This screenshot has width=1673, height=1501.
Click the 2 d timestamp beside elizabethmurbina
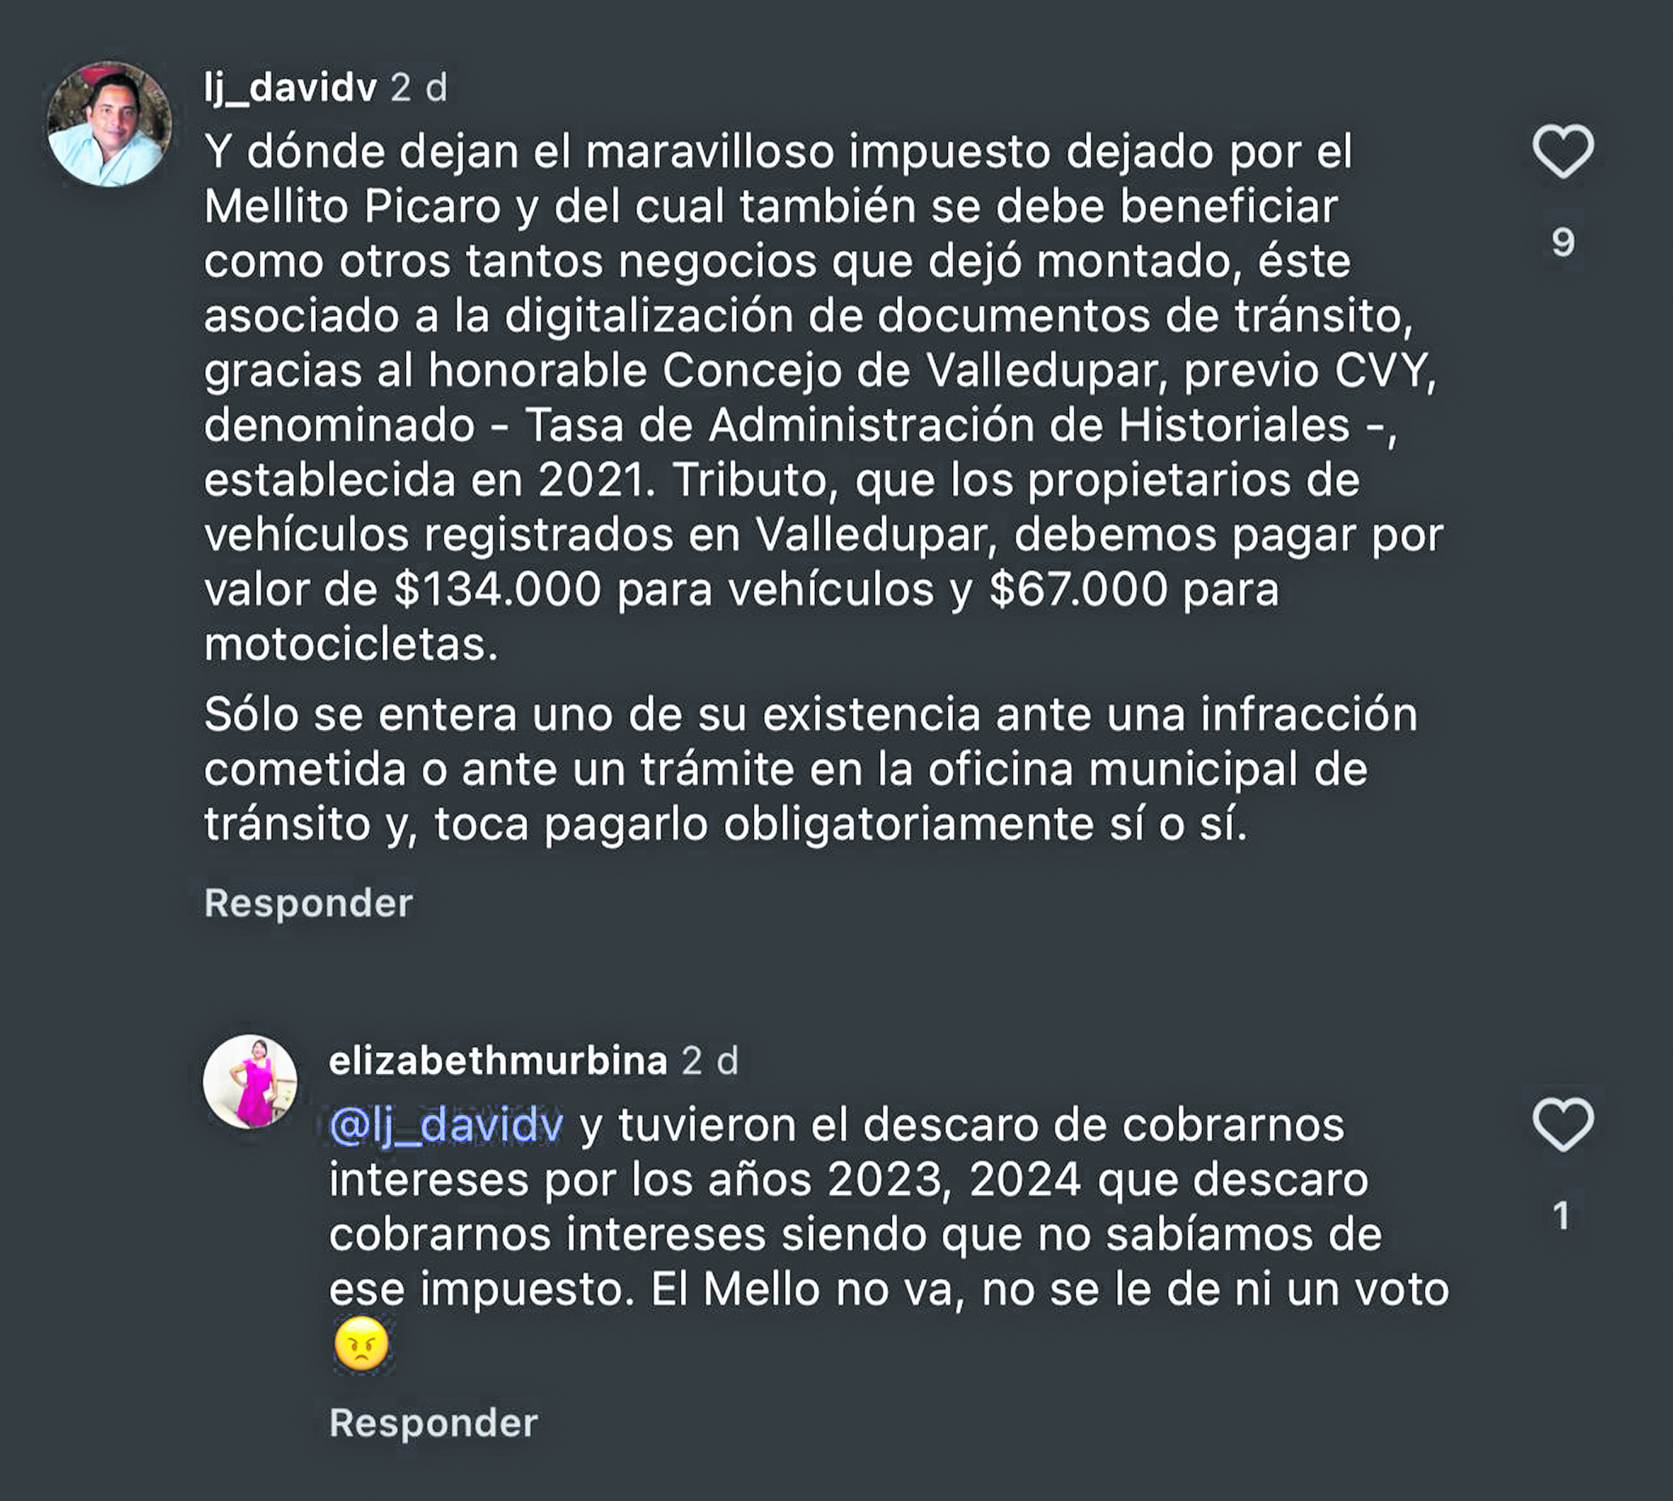click(x=710, y=1061)
